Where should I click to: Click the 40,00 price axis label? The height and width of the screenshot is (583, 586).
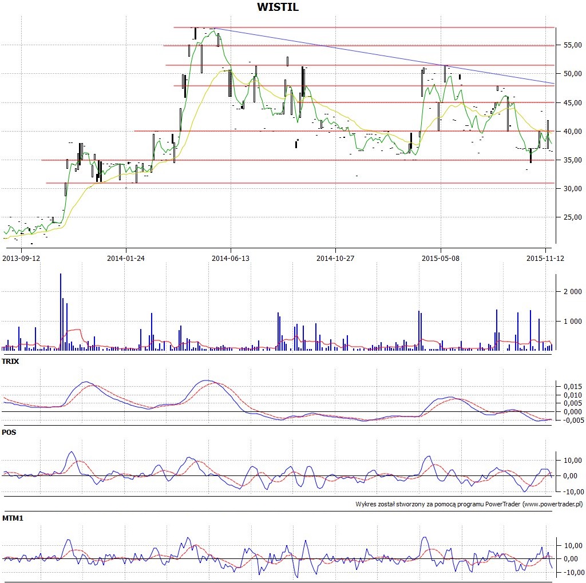572,131
